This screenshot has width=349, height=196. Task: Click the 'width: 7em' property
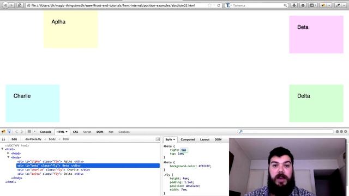pos(178,189)
